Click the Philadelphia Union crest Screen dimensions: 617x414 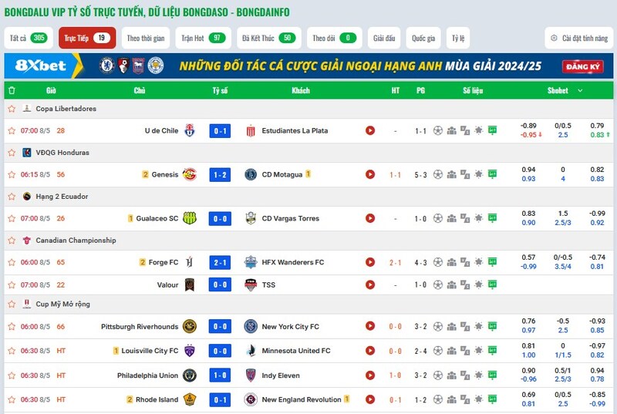pos(190,375)
